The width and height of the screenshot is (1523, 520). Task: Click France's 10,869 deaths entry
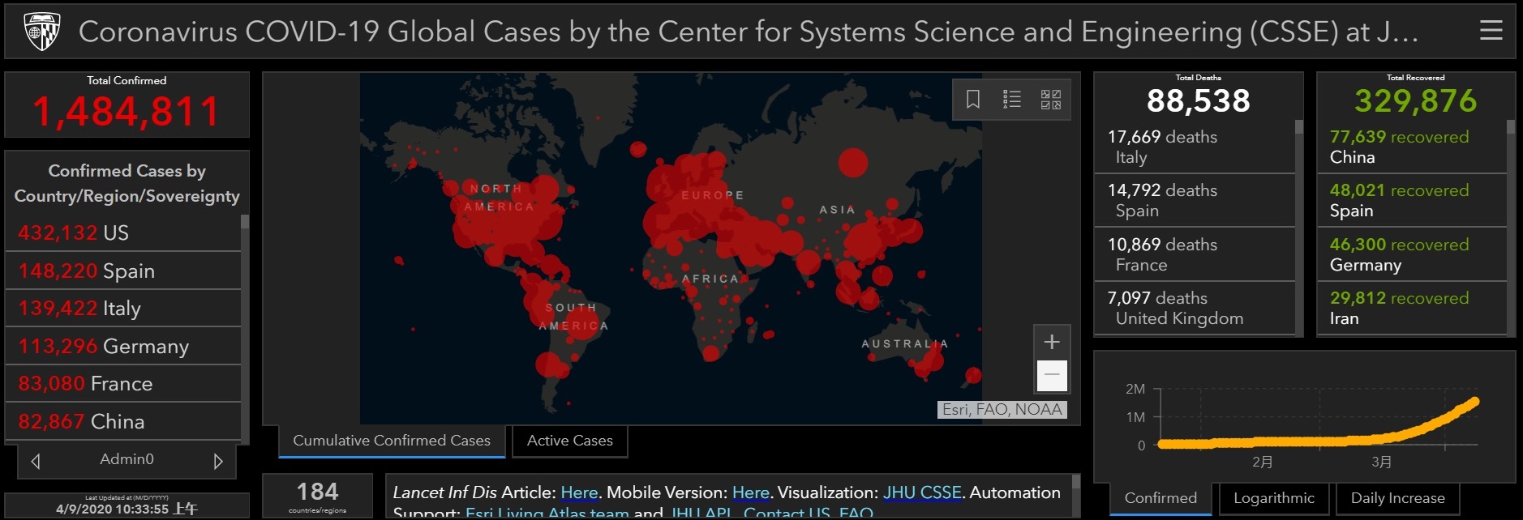coord(1194,254)
